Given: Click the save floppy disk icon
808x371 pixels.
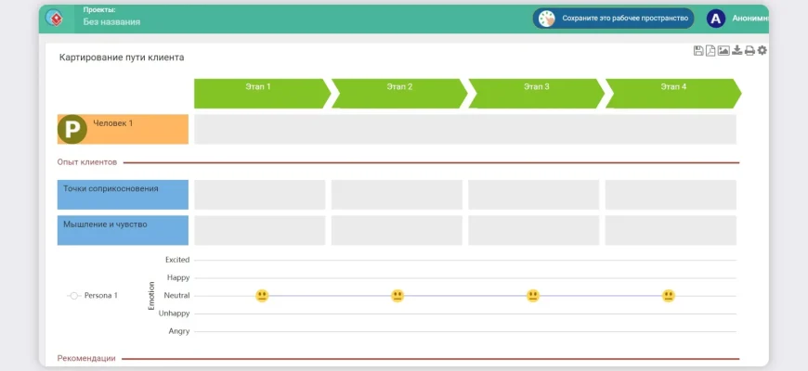Looking at the screenshot, I should 698,51.
